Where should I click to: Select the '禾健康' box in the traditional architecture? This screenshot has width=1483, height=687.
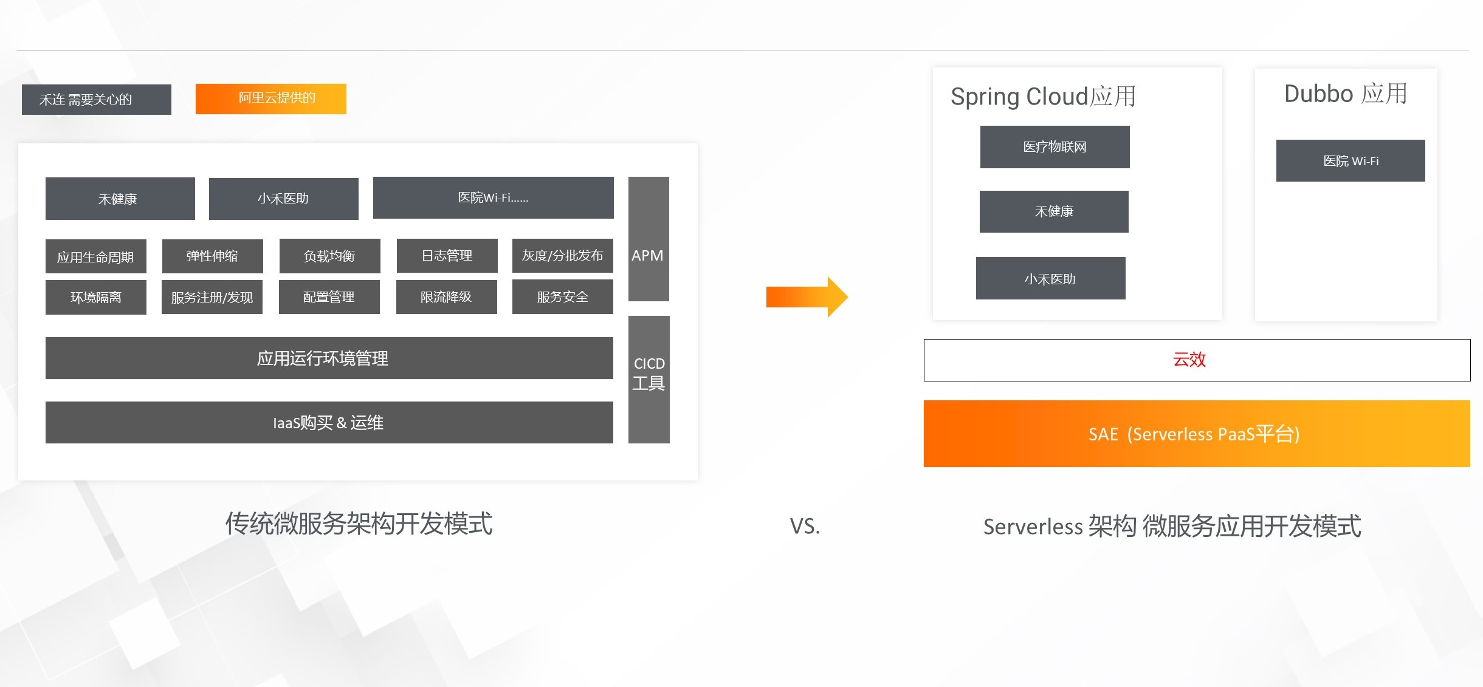(120, 199)
